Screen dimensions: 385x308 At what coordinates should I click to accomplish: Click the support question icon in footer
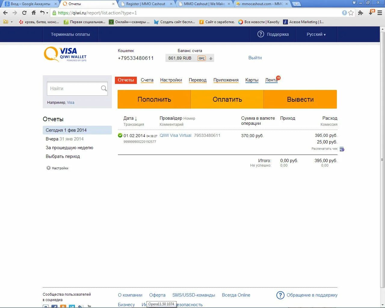[x=280, y=295]
